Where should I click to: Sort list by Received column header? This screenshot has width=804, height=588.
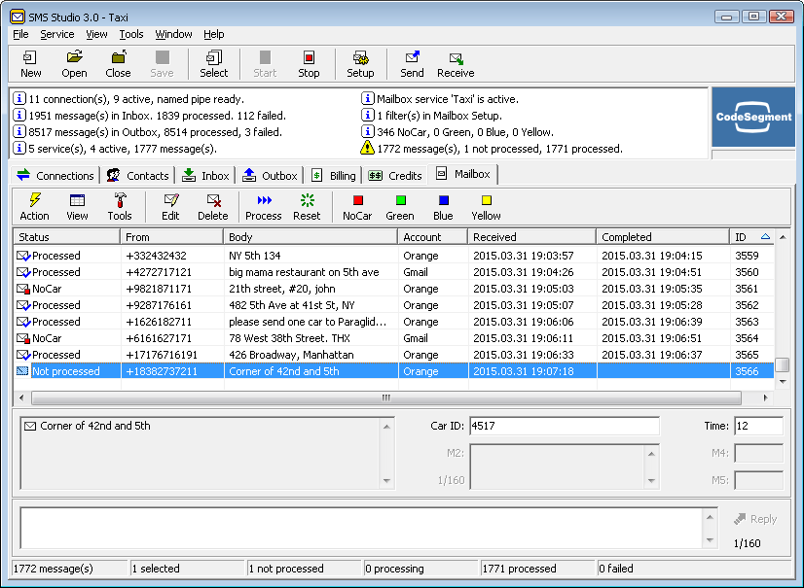pyautogui.click(x=530, y=237)
